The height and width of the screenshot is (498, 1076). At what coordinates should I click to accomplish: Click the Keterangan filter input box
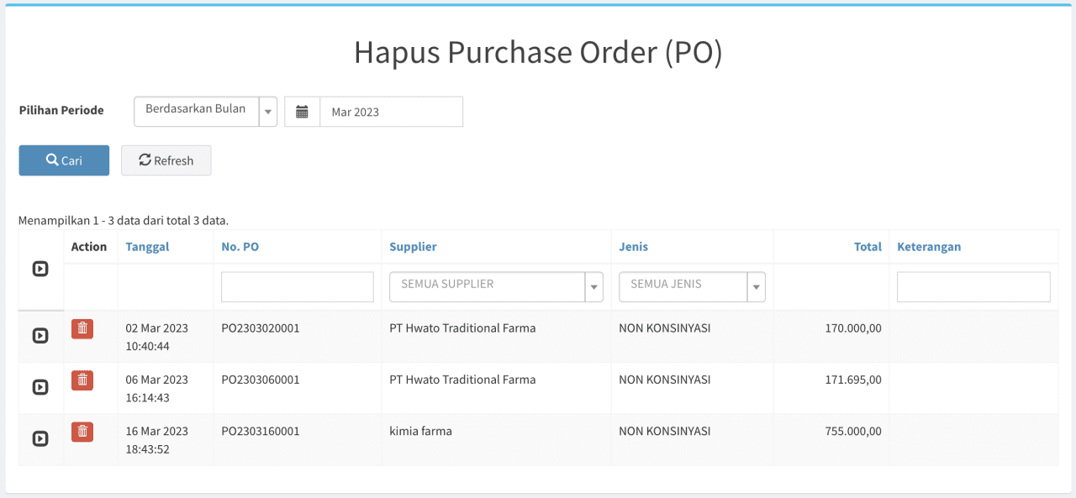(x=973, y=287)
